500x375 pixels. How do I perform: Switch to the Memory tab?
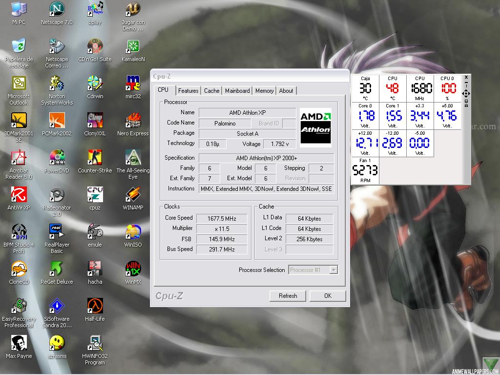[x=264, y=91]
